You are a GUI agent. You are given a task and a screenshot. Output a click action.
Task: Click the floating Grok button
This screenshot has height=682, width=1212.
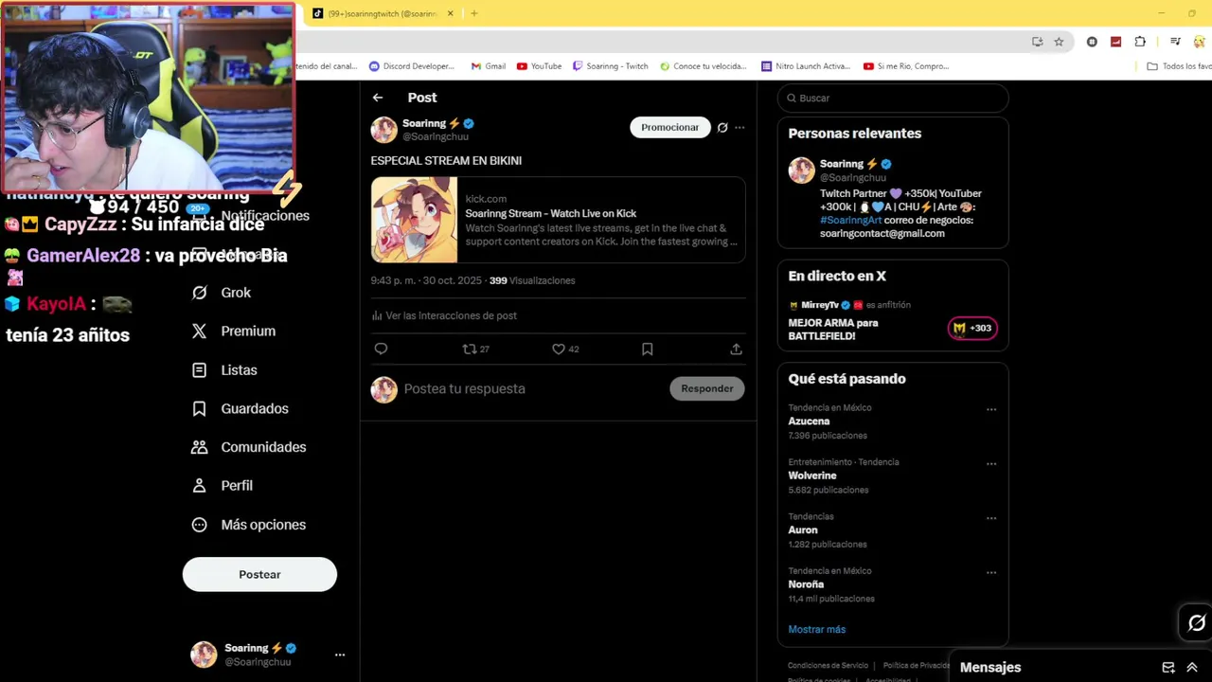[x=1197, y=622]
